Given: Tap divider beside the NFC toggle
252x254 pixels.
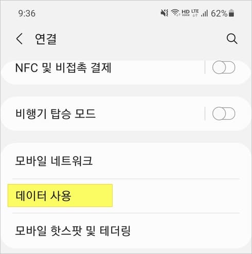Looking at the screenshot, I should pyautogui.click(x=205, y=67).
